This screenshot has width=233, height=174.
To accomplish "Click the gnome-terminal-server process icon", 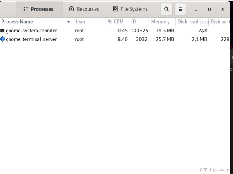I will point(3,39).
